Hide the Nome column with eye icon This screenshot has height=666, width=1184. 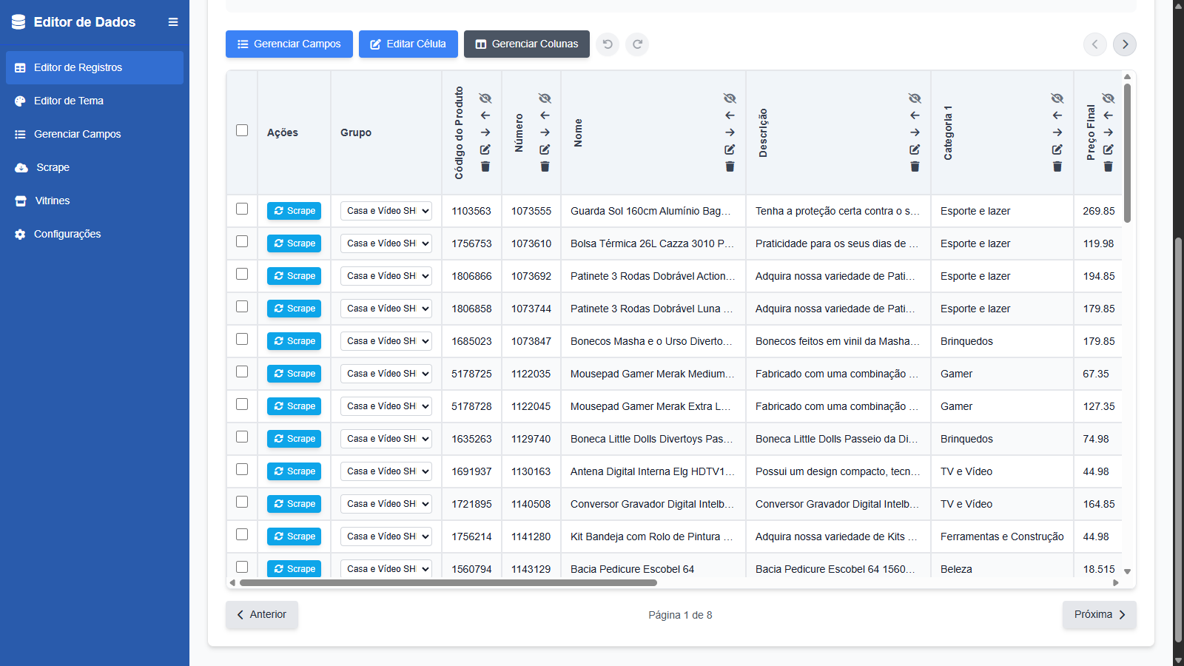click(x=730, y=98)
